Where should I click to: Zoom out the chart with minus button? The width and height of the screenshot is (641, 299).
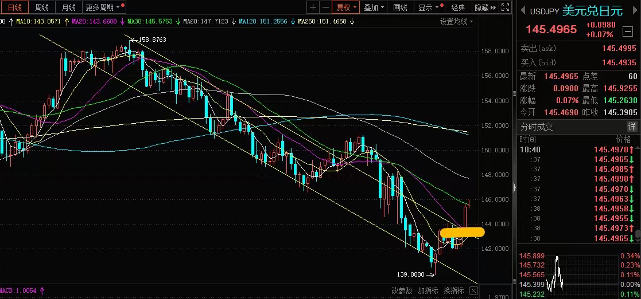point(325,7)
